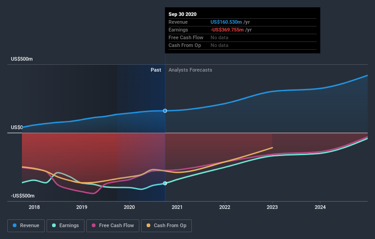Click the -US$369.755m earnings value
The width and height of the screenshot is (375, 239).
click(x=227, y=30)
